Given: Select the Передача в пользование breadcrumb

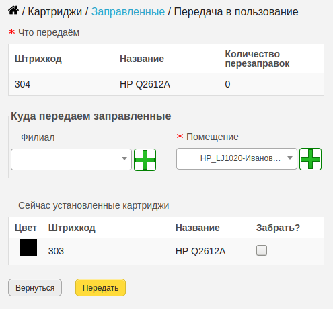Looking at the screenshot, I should pyautogui.click(x=236, y=11).
